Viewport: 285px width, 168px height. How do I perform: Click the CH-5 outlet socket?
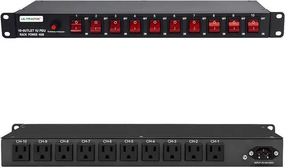point(129,152)
